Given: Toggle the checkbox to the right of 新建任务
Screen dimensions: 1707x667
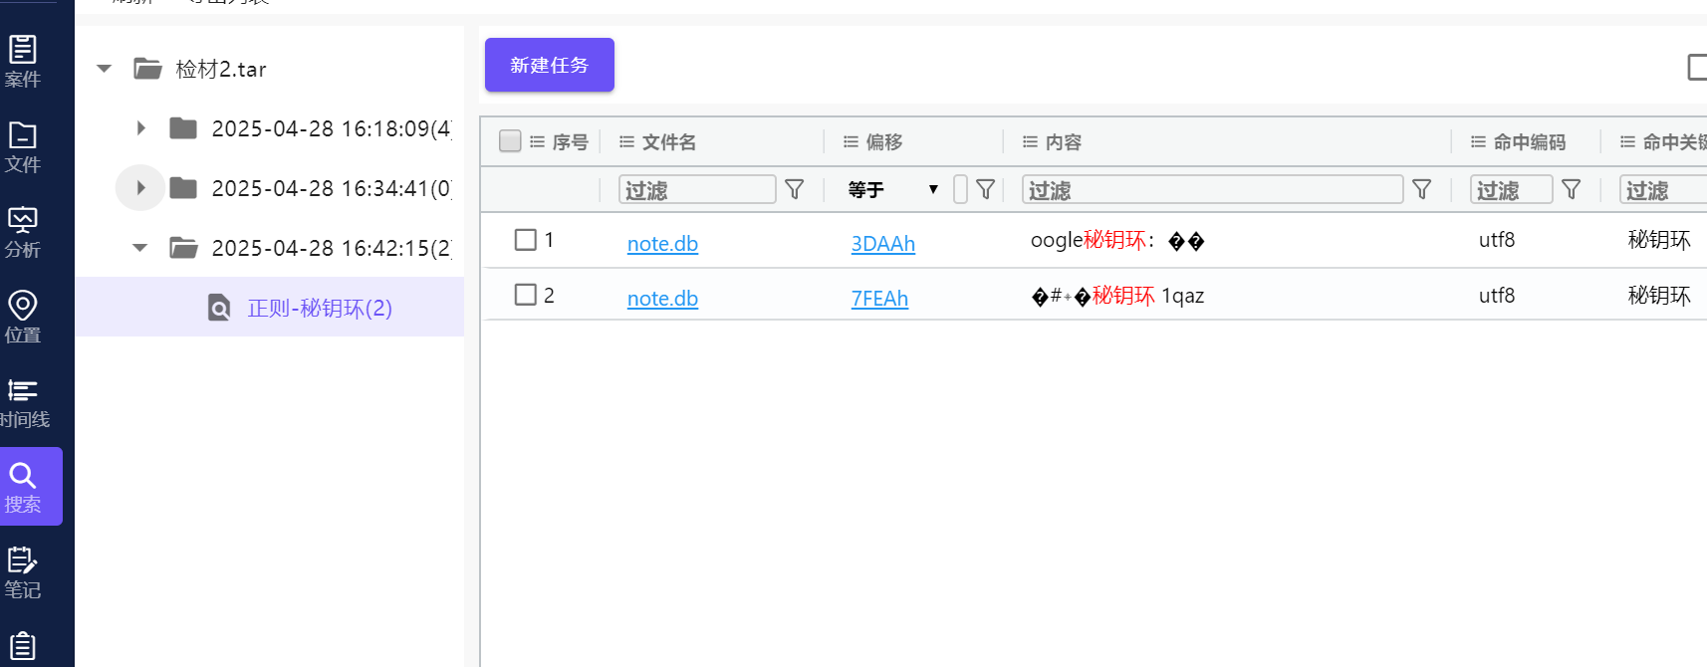Looking at the screenshot, I should [x=1697, y=67].
